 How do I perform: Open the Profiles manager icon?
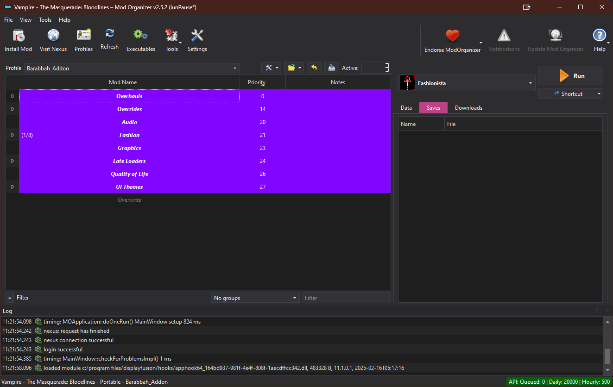pyautogui.click(x=83, y=35)
